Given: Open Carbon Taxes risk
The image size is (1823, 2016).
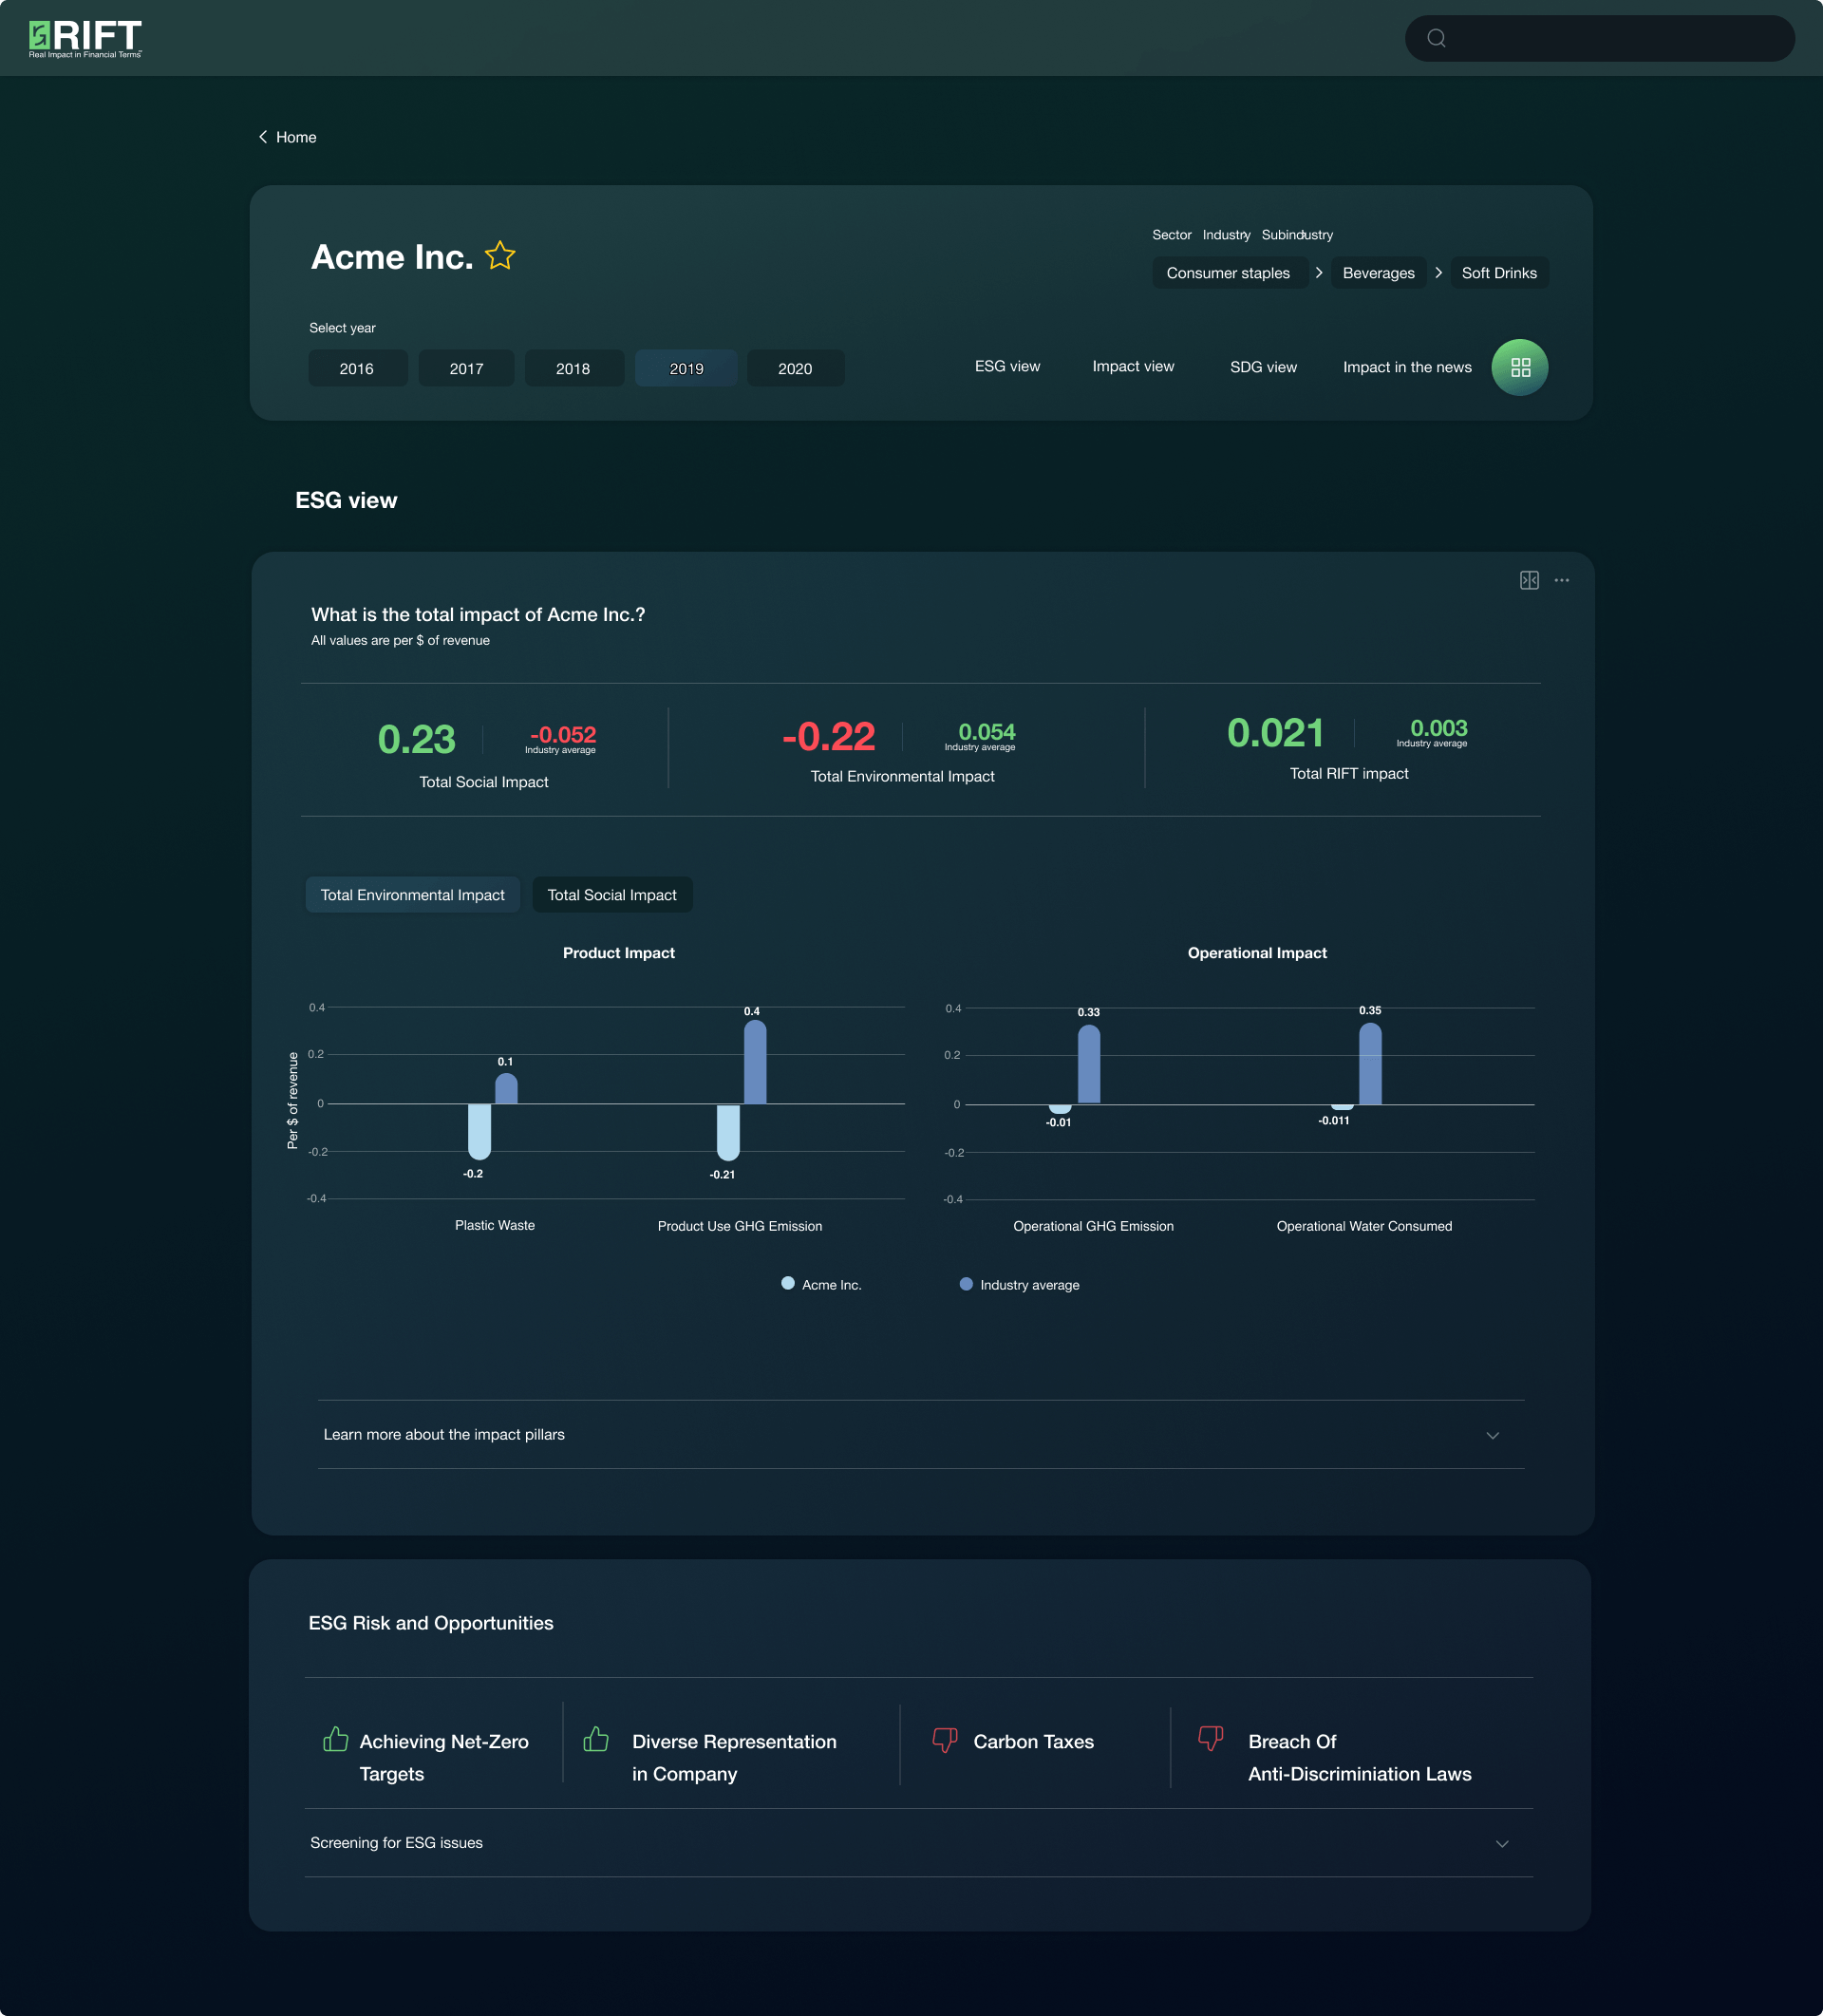Looking at the screenshot, I should (1033, 1741).
